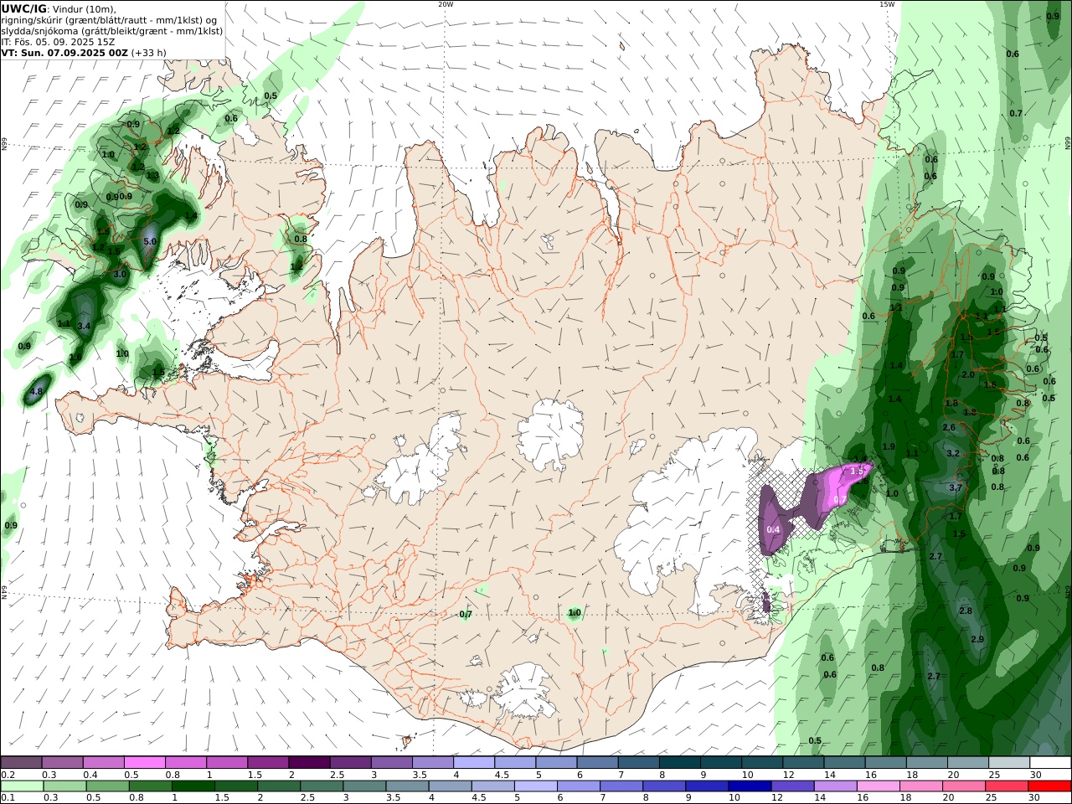Click the 3.0 rainfall value in the northwest

120,274
